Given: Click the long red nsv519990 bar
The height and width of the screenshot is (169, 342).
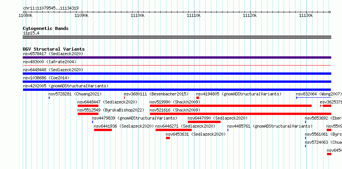Looking at the screenshot, I should click(231, 106).
